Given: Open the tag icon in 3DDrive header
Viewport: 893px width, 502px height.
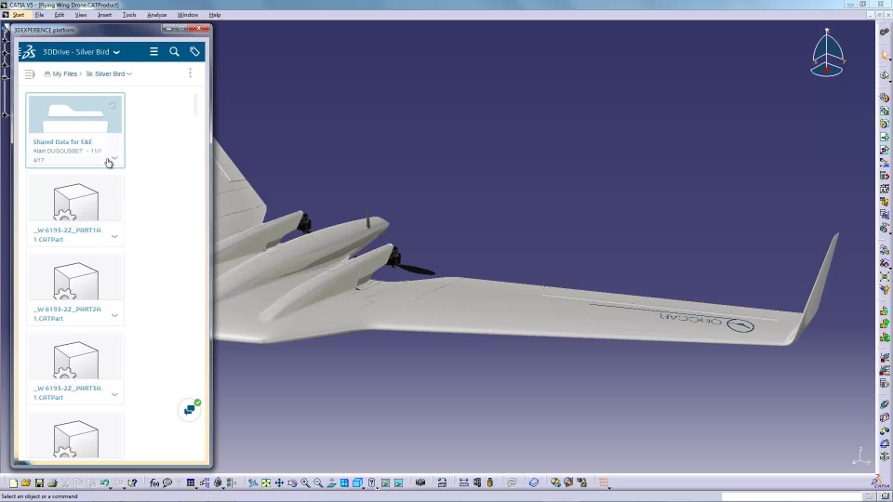Looking at the screenshot, I should 194,52.
